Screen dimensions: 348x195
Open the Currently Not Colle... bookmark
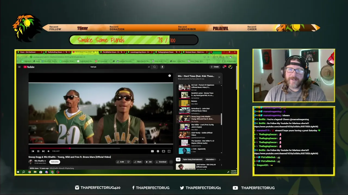[85, 61]
